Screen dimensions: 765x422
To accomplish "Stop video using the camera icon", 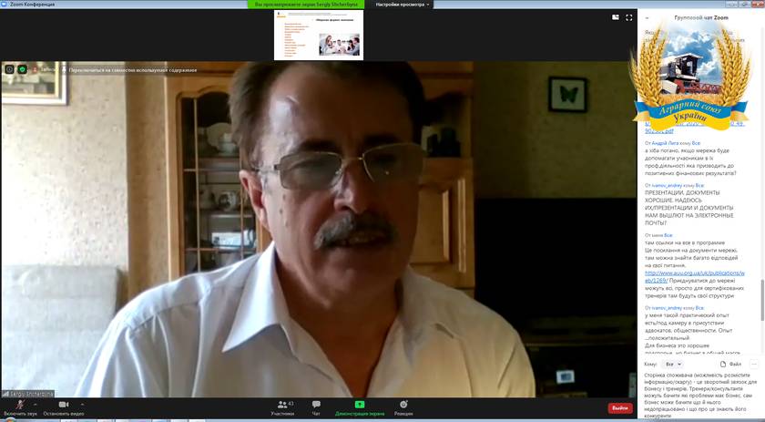I will [64, 408].
